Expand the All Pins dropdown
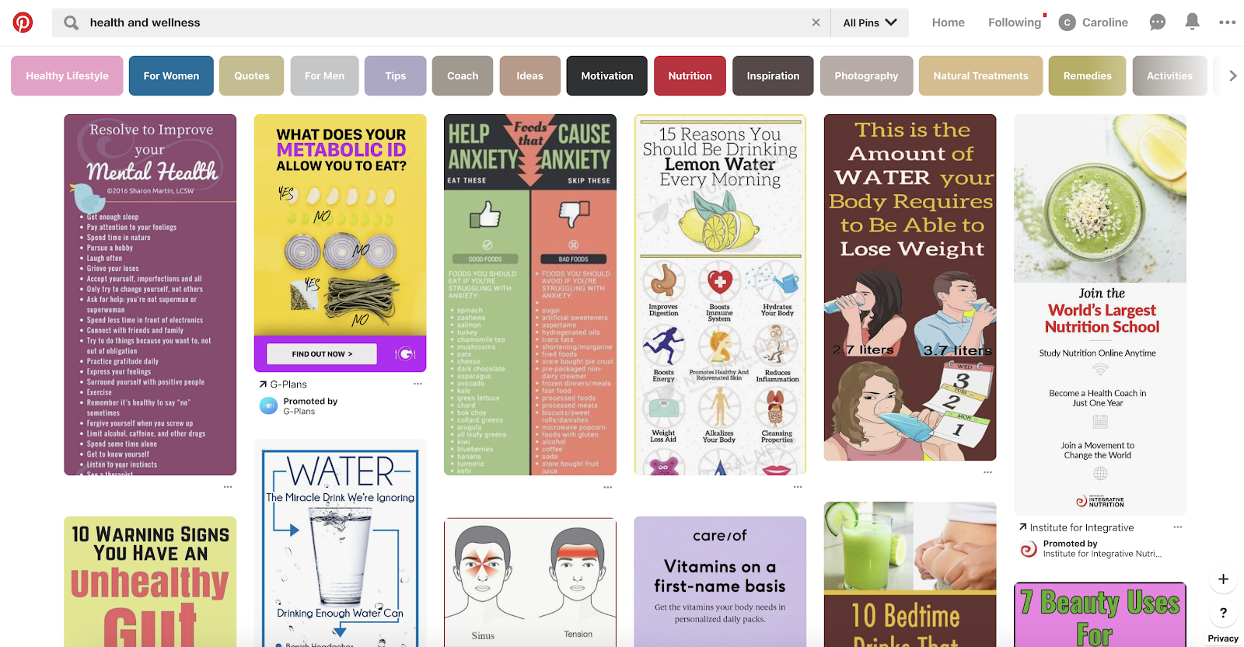 (x=869, y=23)
